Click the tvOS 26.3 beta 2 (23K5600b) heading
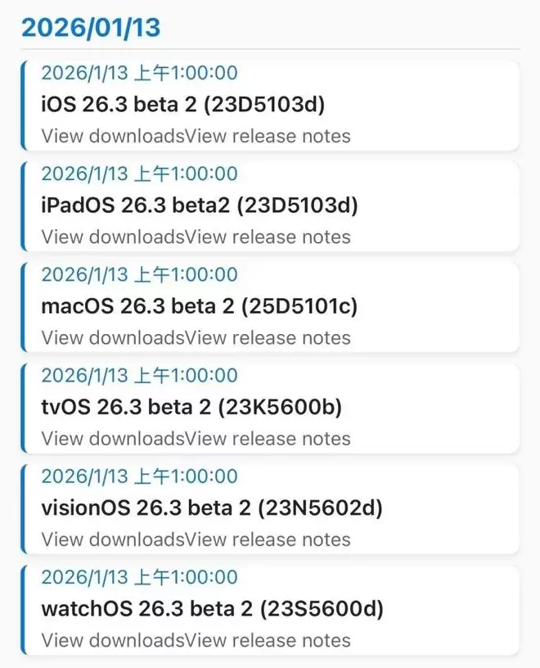540x668 pixels. (x=191, y=407)
